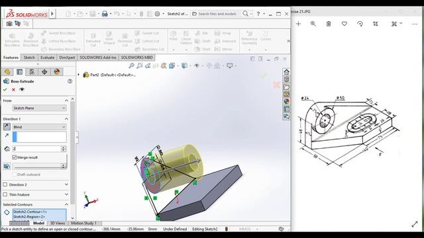Open the Design Library icon in task pane
The image size is (424, 238).
tap(286, 79)
